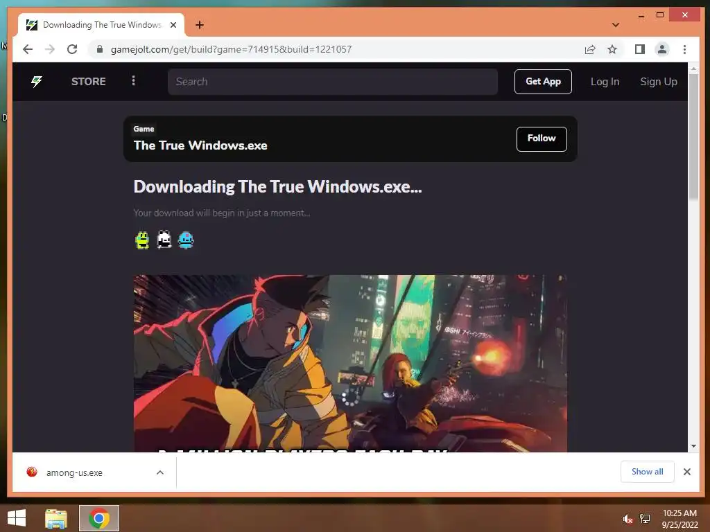Click the cyberpunk advertisement image

(x=350, y=363)
